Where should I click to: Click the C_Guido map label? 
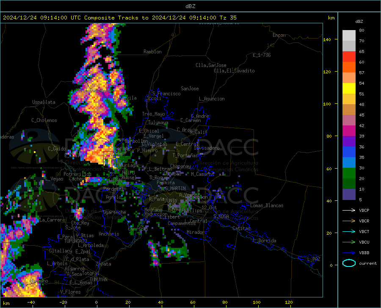(57, 149)
